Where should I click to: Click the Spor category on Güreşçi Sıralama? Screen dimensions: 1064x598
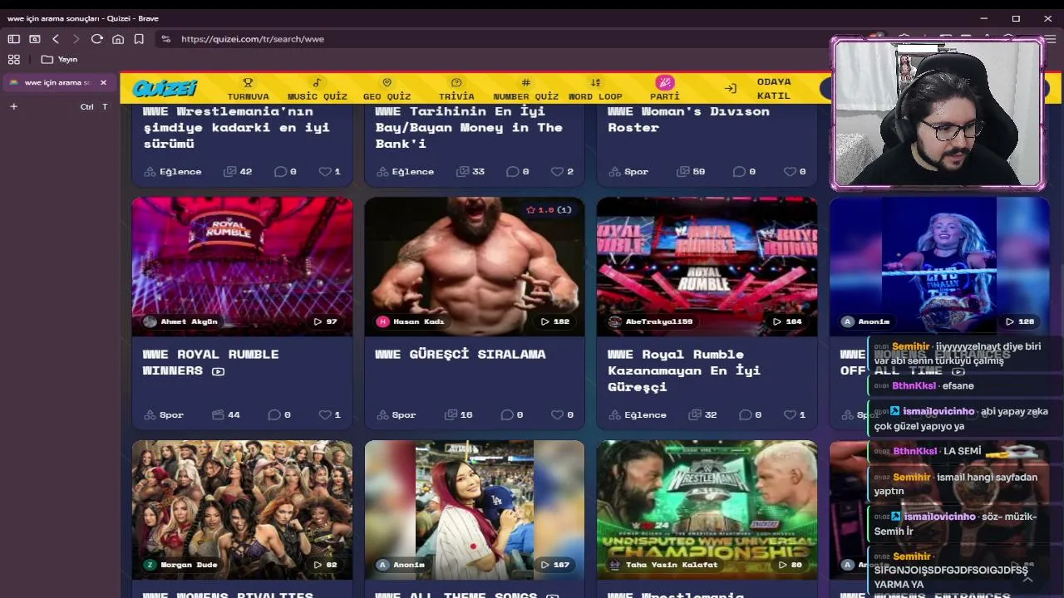point(397,414)
